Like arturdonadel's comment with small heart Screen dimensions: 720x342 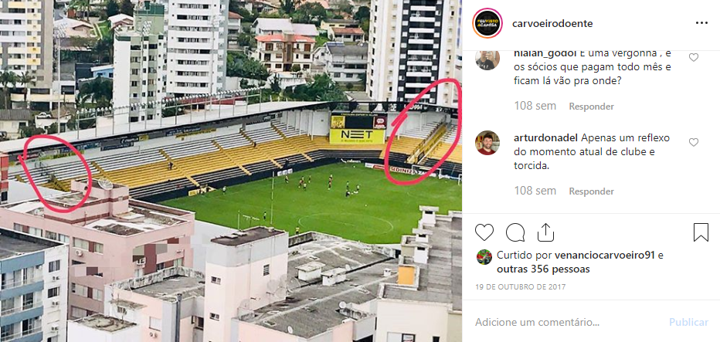point(694,143)
